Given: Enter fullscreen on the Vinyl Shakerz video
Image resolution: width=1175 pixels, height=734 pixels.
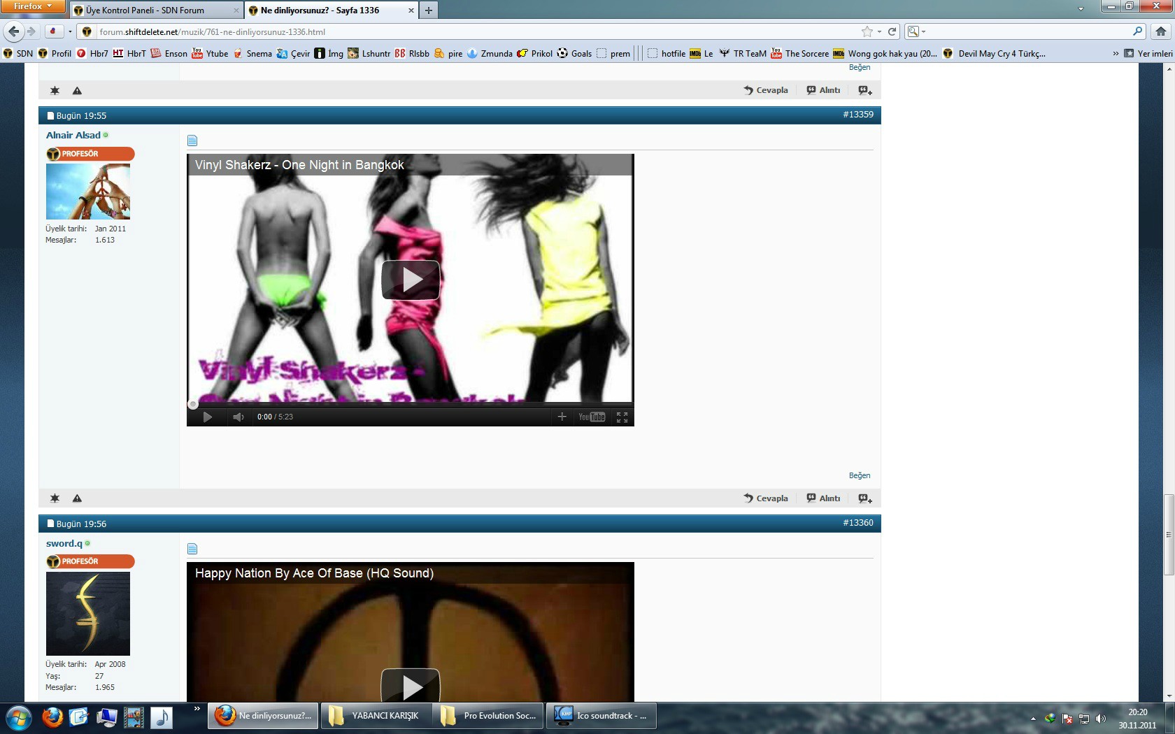Looking at the screenshot, I should click(x=622, y=417).
